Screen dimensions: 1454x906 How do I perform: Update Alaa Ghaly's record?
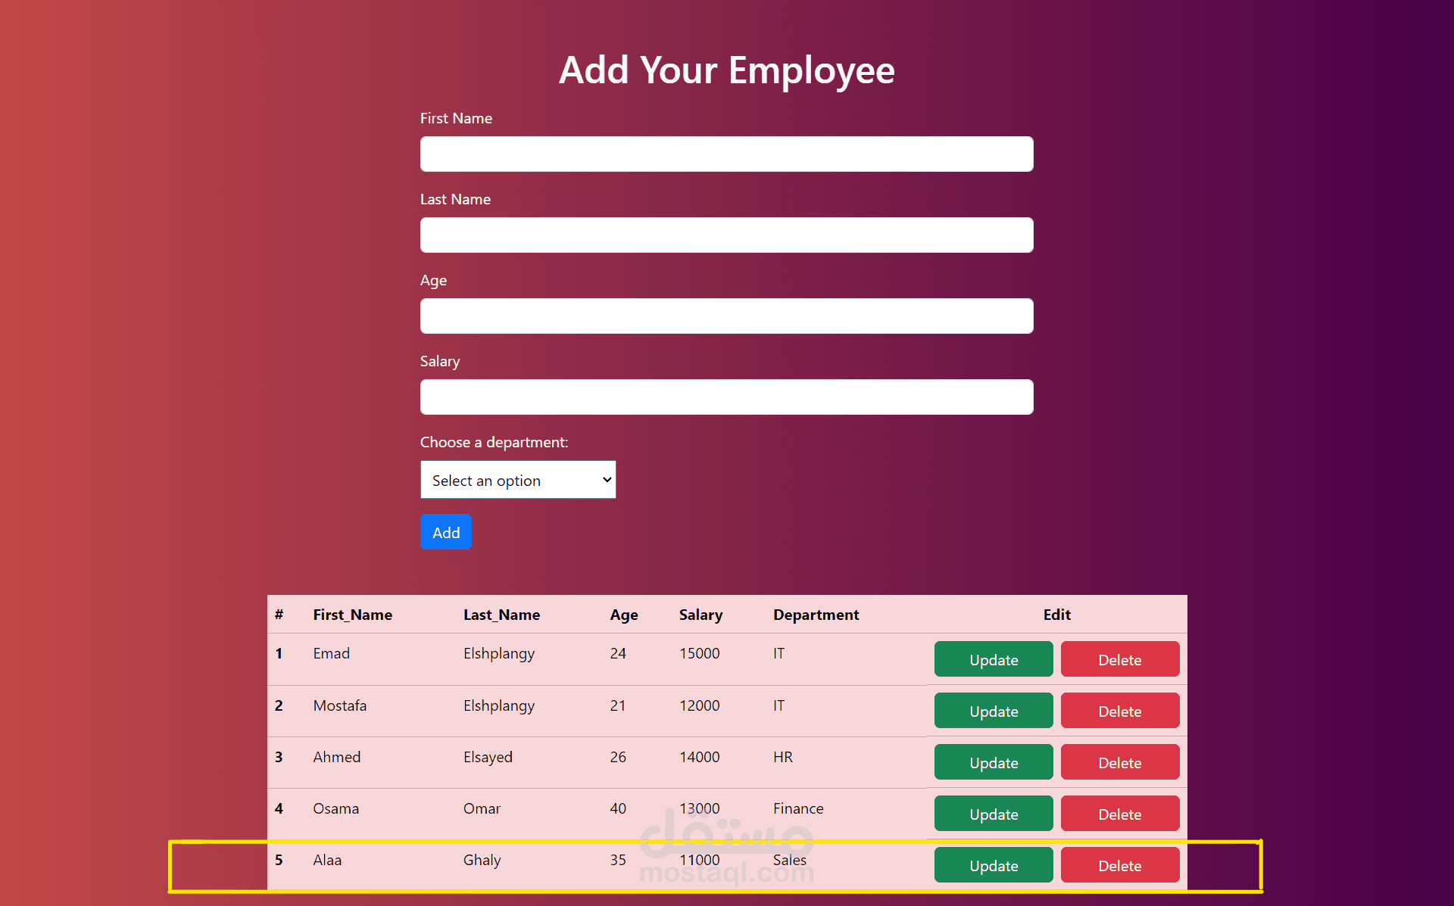coord(993,865)
